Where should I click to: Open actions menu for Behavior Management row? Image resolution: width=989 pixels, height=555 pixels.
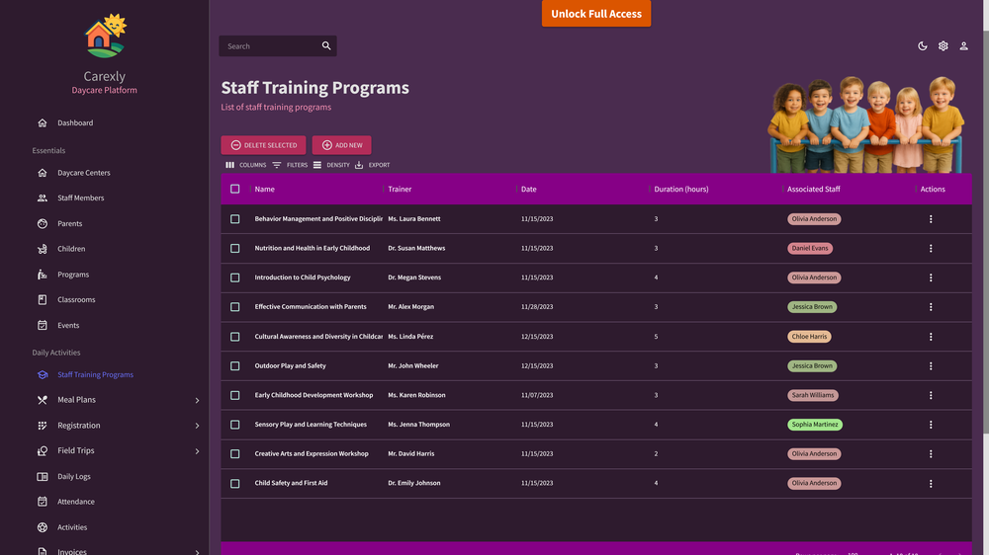pyautogui.click(x=931, y=219)
